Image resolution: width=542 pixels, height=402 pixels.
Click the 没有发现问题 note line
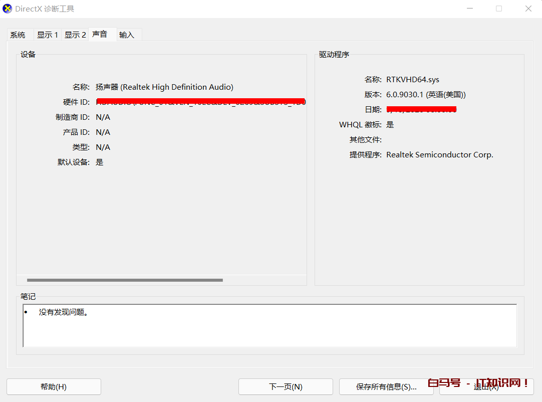pos(64,312)
